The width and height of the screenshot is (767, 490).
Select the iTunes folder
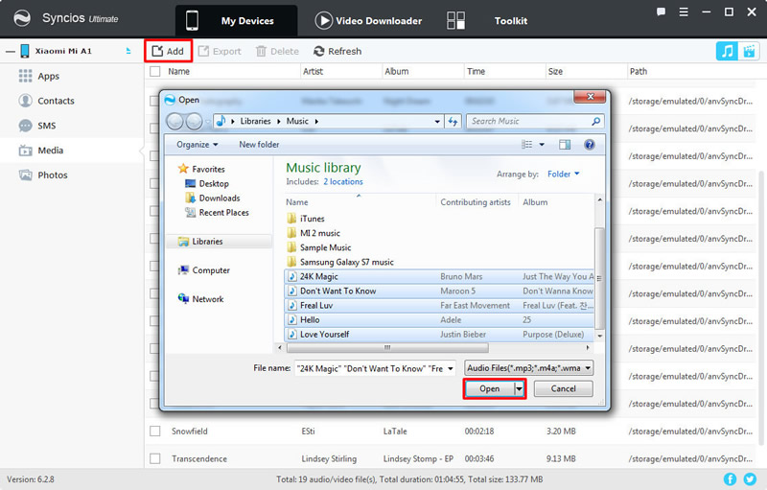pyautogui.click(x=313, y=219)
